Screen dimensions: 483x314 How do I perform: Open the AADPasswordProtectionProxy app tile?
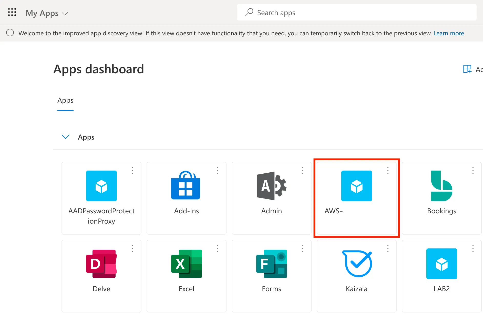(x=101, y=186)
